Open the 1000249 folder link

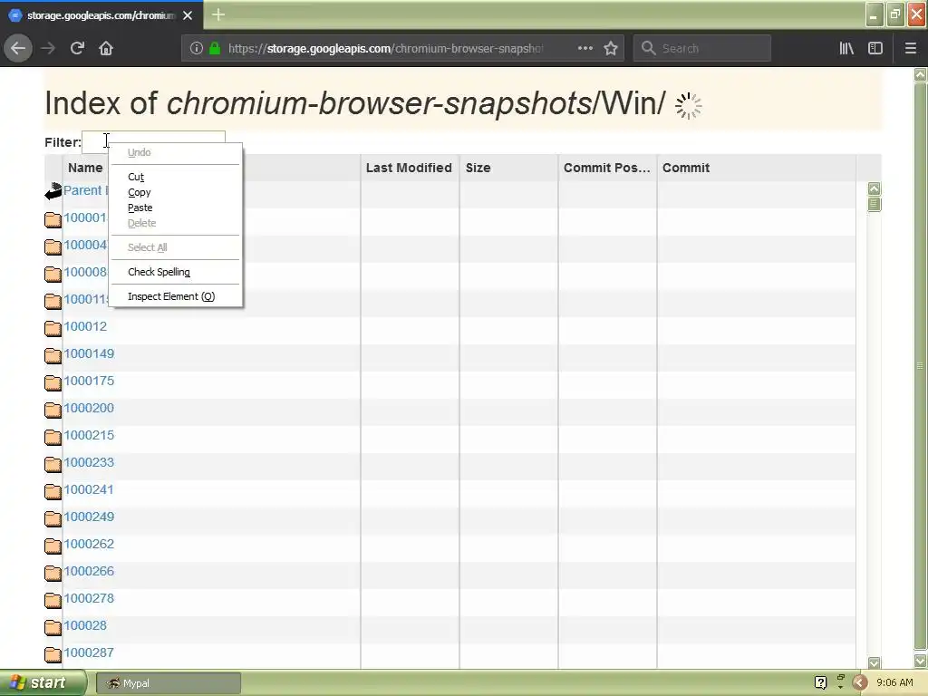pos(89,517)
